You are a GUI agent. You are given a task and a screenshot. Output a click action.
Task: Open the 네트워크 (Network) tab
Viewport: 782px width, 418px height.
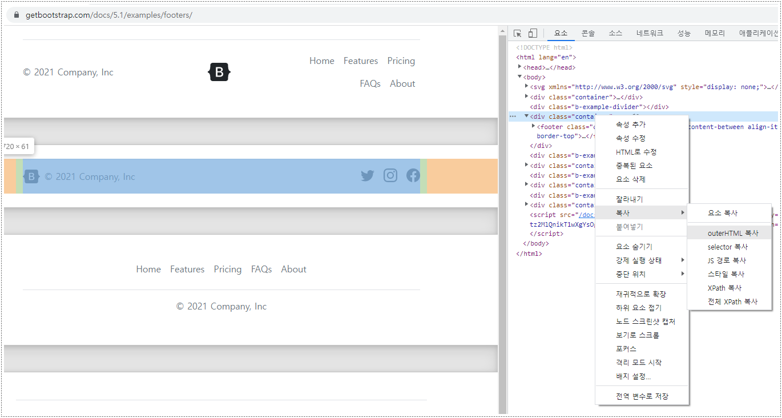[x=650, y=33]
